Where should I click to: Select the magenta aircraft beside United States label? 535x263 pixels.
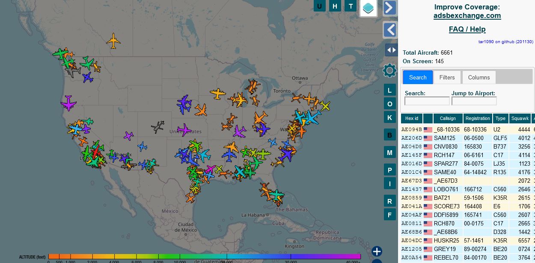click(x=184, y=130)
